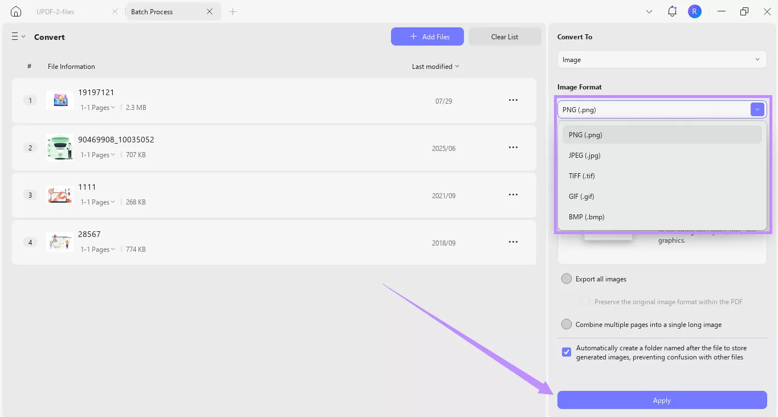Select the Export all images option

point(567,279)
